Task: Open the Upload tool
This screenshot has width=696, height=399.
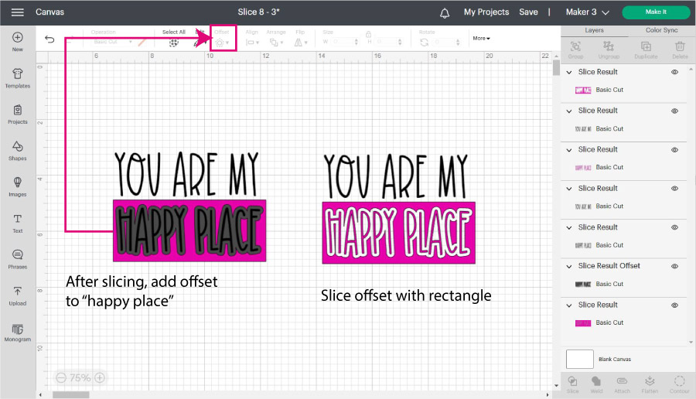Action: click(x=17, y=296)
